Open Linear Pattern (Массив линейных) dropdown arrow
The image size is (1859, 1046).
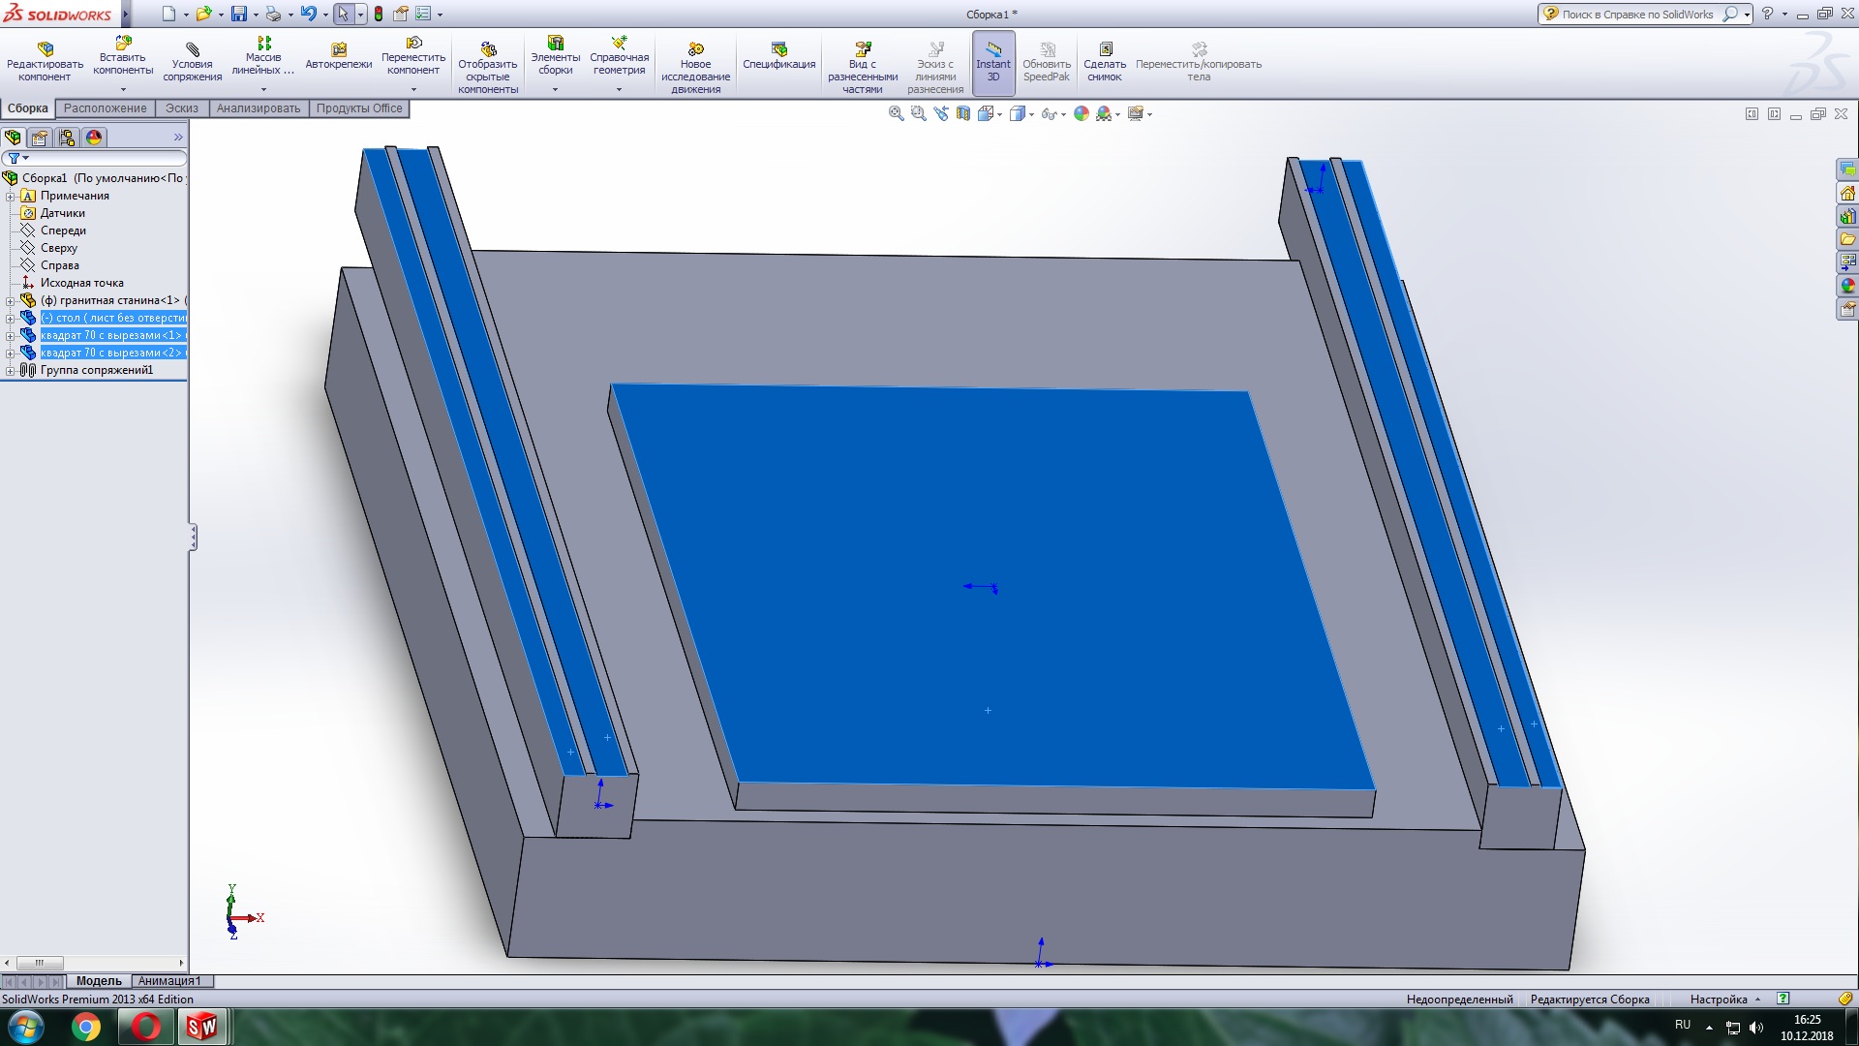pyautogui.click(x=263, y=90)
